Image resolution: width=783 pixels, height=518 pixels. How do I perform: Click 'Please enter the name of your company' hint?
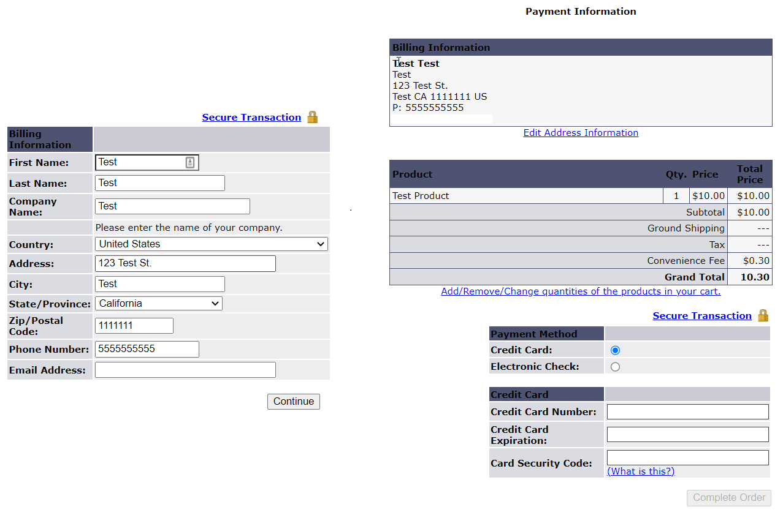189,228
